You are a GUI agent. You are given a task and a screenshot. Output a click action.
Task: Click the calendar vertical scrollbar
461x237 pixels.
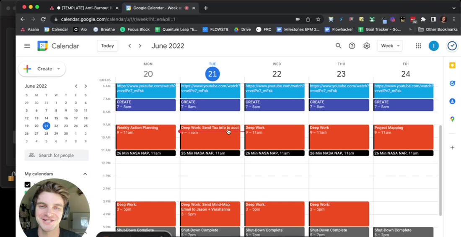pyautogui.click(x=440, y=170)
